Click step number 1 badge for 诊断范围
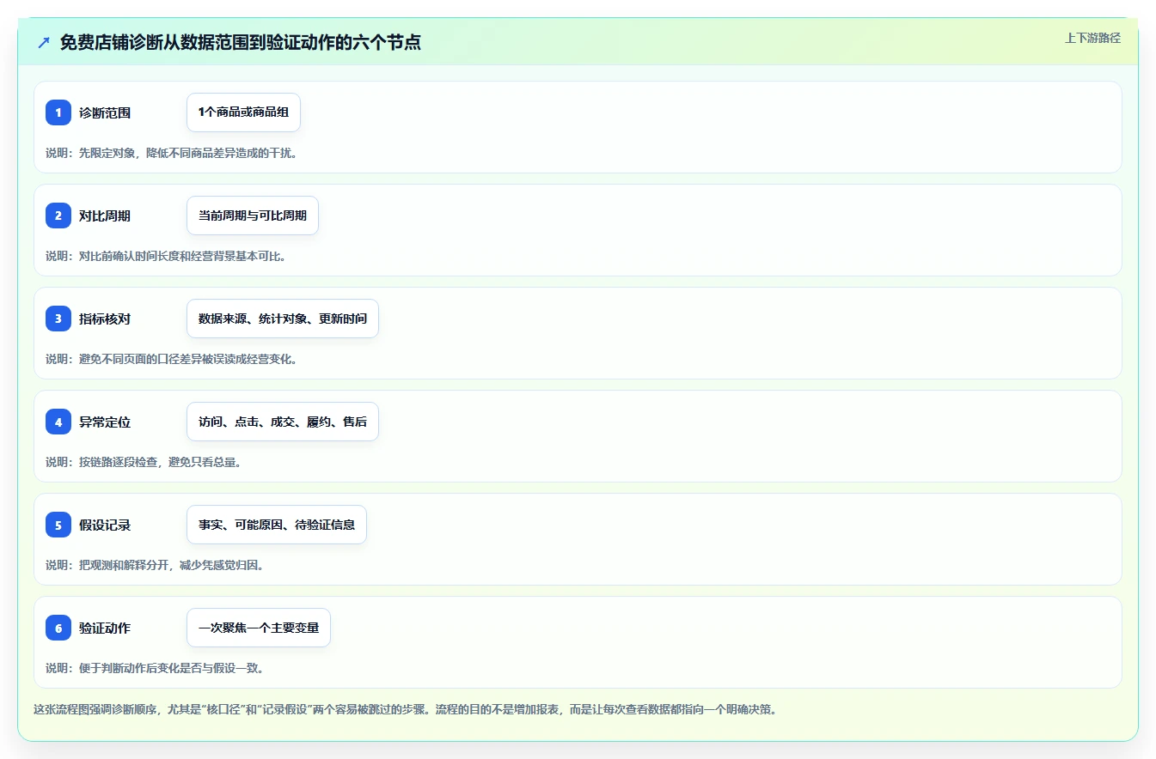The image size is (1156, 759). [58, 112]
